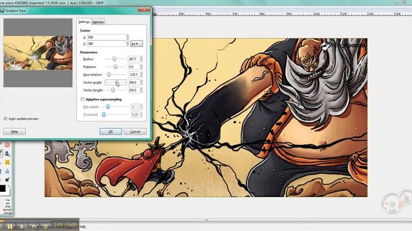Click the Center Y input field

pyautogui.click(x=106, y=44)
